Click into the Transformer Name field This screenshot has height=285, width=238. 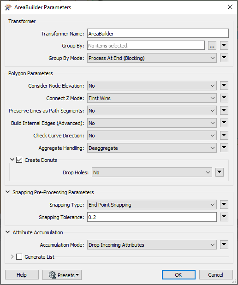158,34
